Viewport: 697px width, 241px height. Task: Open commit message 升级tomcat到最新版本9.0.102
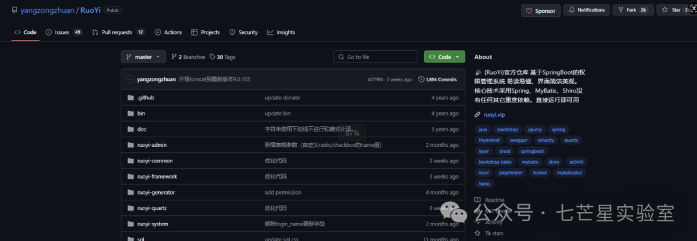pos(214,79)
